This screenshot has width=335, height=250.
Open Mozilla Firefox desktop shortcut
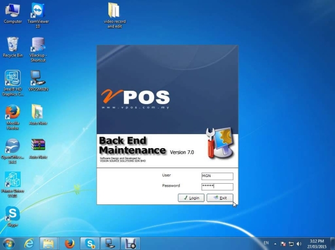(x=13, y=117)
